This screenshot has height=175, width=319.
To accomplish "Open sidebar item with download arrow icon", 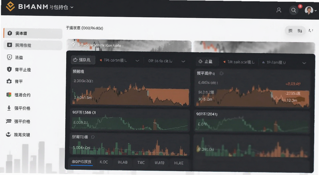I will tap(18, 108).
